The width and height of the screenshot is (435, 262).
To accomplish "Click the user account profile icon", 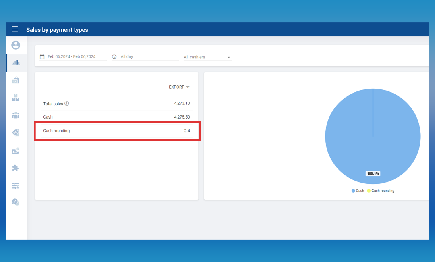I will [16, 45].
